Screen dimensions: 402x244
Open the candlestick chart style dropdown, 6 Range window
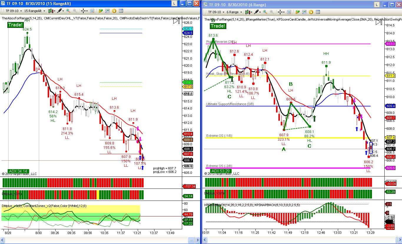click(249, 12)
